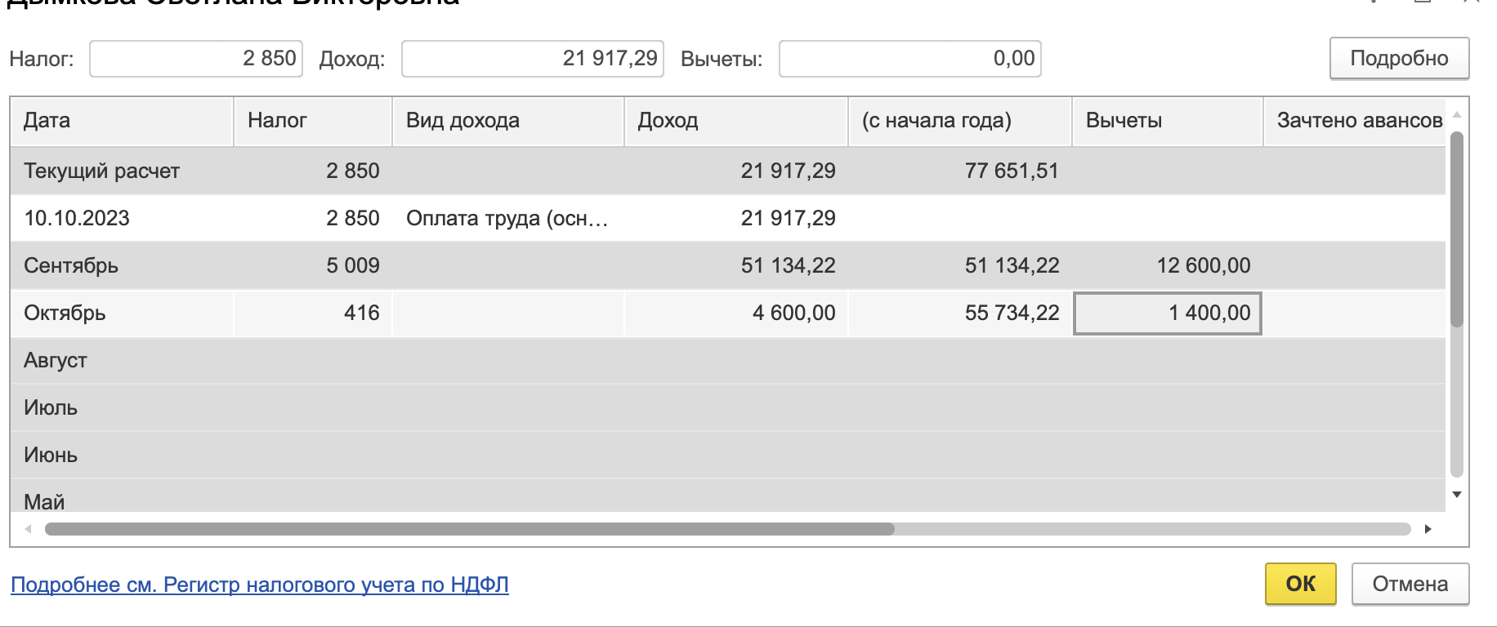Image resolution: width=1497 pixels, height=627 pixels.
Task: Select the Август row
Action: point(728,360)
